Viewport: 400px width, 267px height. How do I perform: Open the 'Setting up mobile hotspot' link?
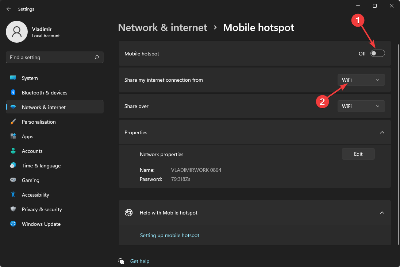[x=170, y=235]
